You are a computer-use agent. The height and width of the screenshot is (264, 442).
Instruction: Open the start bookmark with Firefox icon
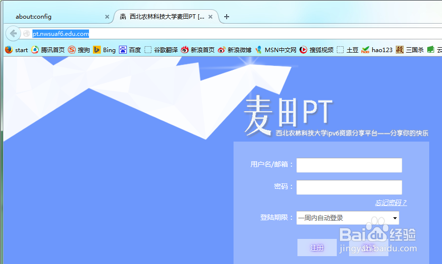[16, 50]
